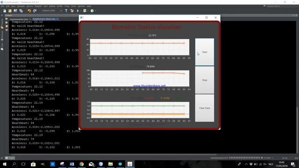Click the NLD language indicator
The width and height of the screenshot is (299, 168).
point(271,164)
